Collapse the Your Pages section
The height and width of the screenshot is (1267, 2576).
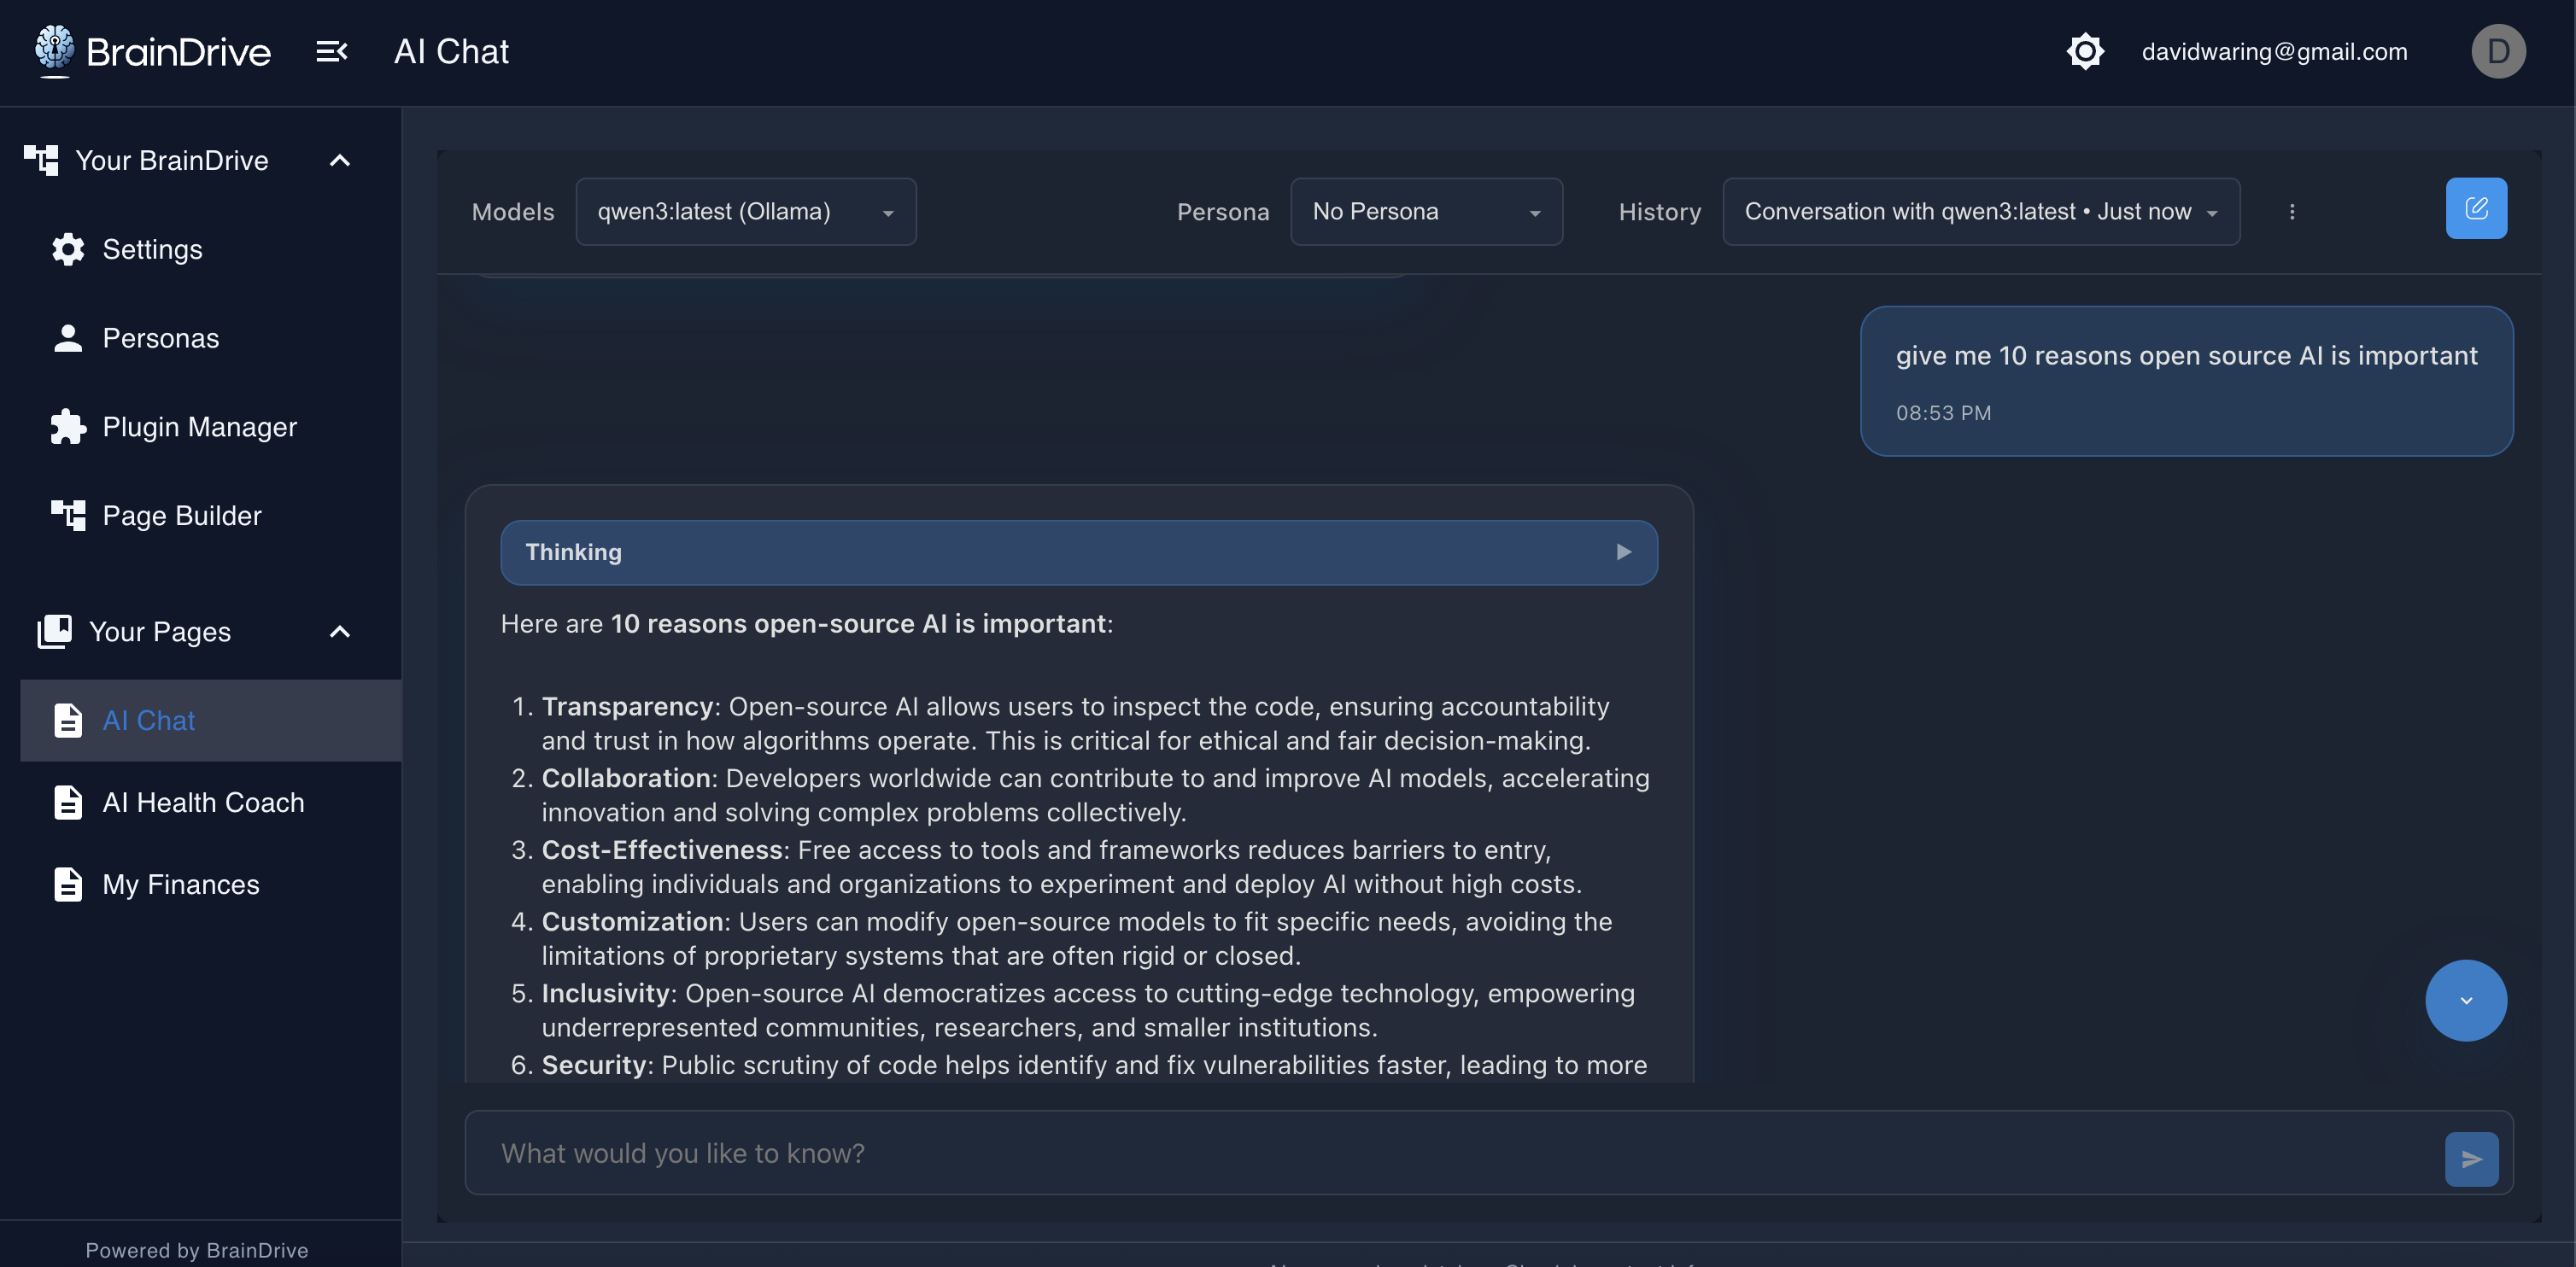coord(340,632)
